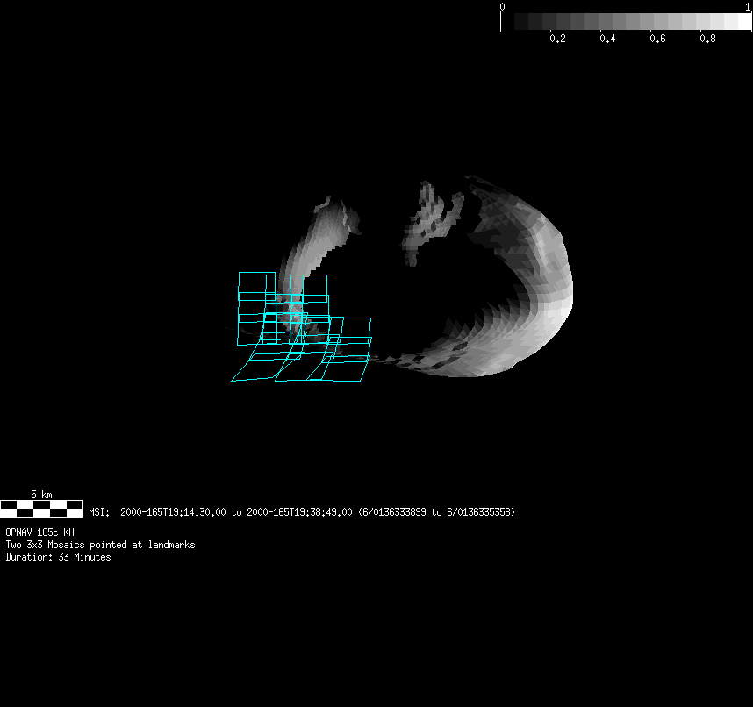Screen dimensions: 753x707
Task: Click the 0.4 tick label under colorbar
Action: click(607, 39)
